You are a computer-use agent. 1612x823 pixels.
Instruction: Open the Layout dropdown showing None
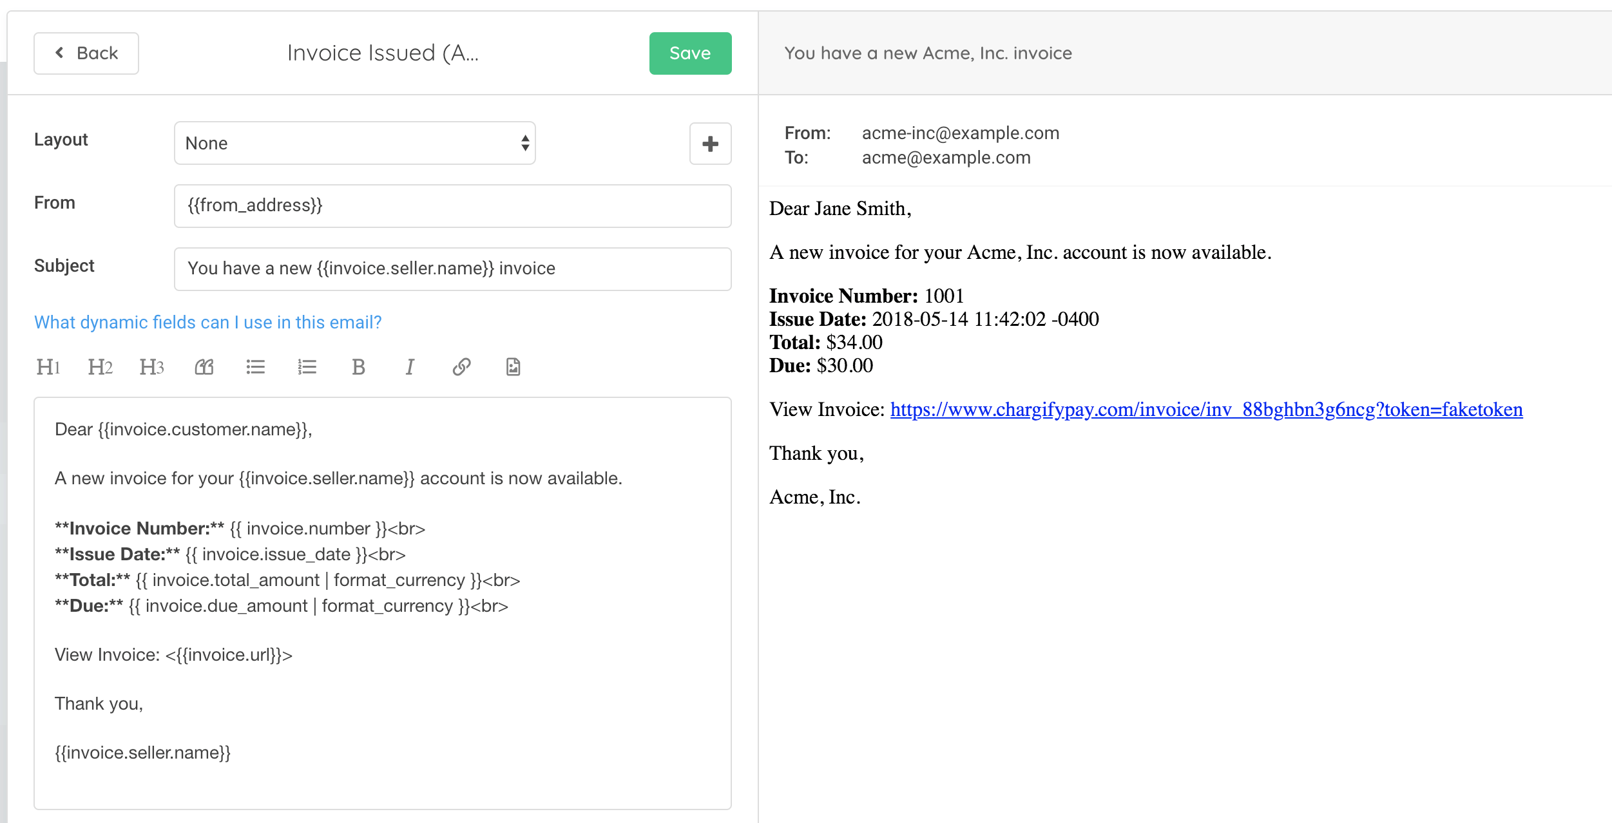coord(355,143)
